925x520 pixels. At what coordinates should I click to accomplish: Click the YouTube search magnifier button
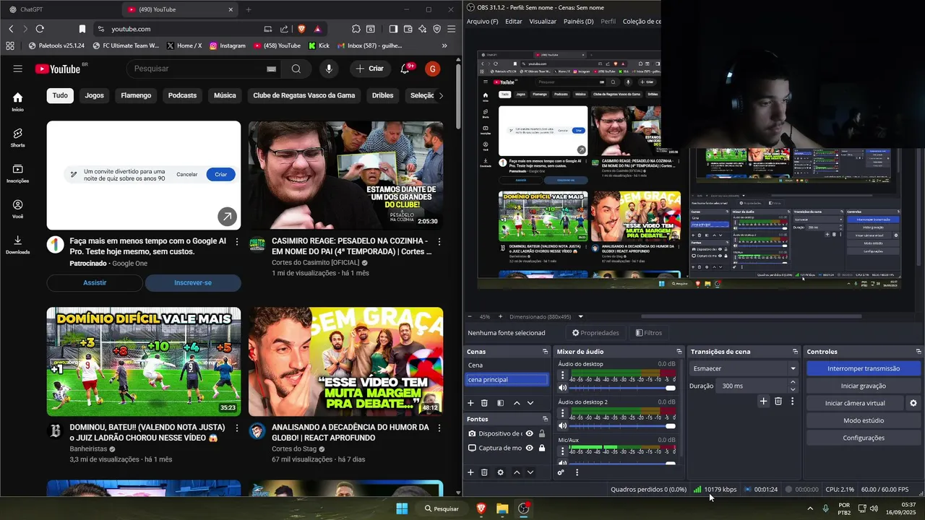pyautogui.click(x=296, y=69)
